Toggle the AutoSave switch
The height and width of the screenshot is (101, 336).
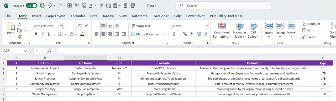(x=31, y=6)
